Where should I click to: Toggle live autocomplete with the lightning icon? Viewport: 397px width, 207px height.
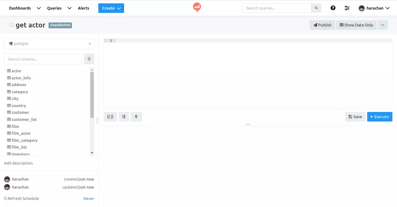[x=136, y=117]
